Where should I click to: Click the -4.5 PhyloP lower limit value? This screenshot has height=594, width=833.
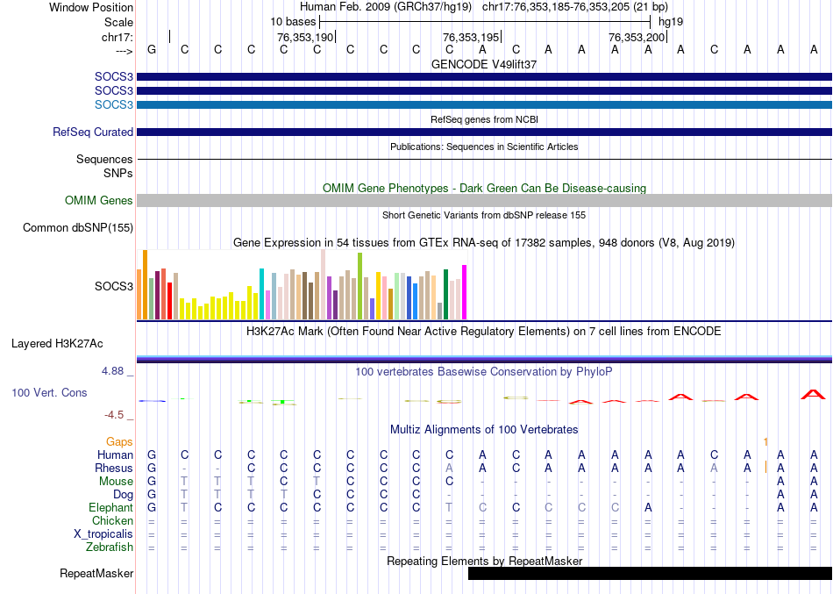[x=114, y=415]
